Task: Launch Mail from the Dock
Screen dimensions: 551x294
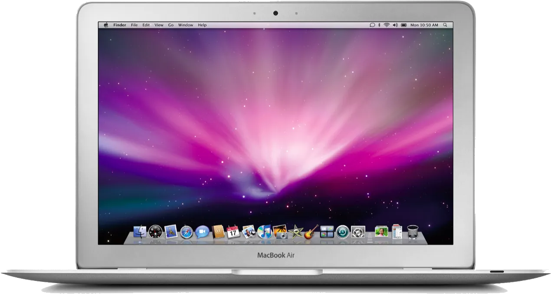Action: [171, 232]
